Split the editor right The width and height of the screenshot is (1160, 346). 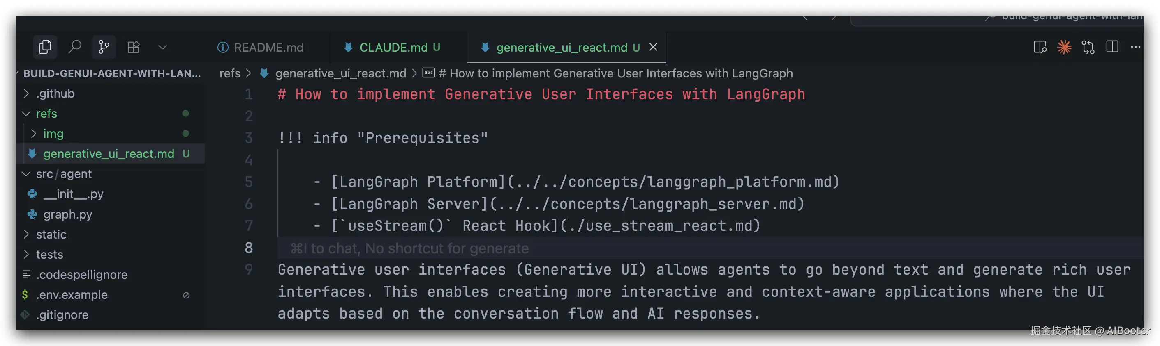pyautogui.click(x=1112, y=47)
